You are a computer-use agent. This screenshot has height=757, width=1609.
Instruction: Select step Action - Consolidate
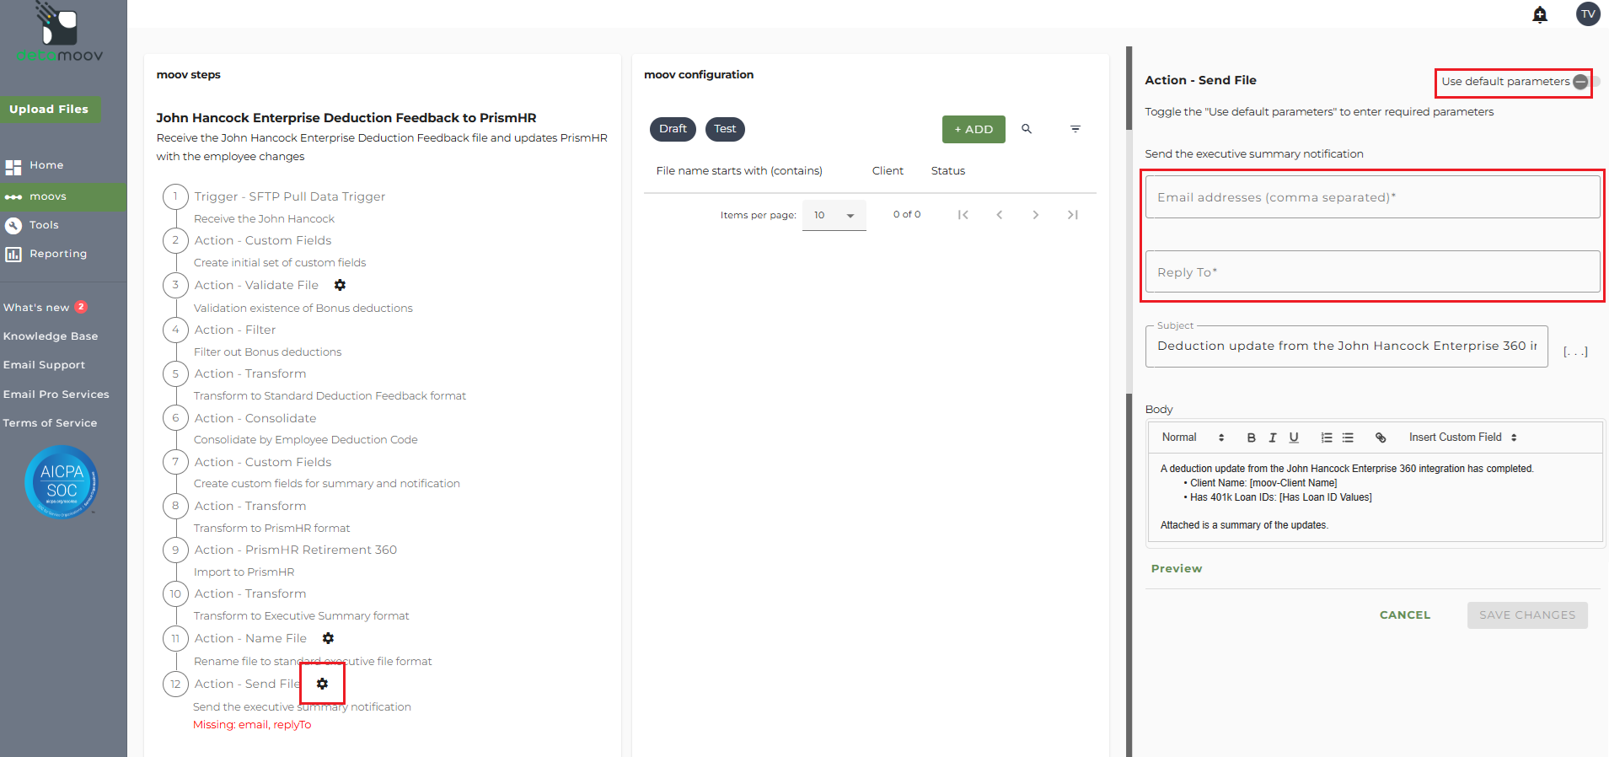coord(255,418)
